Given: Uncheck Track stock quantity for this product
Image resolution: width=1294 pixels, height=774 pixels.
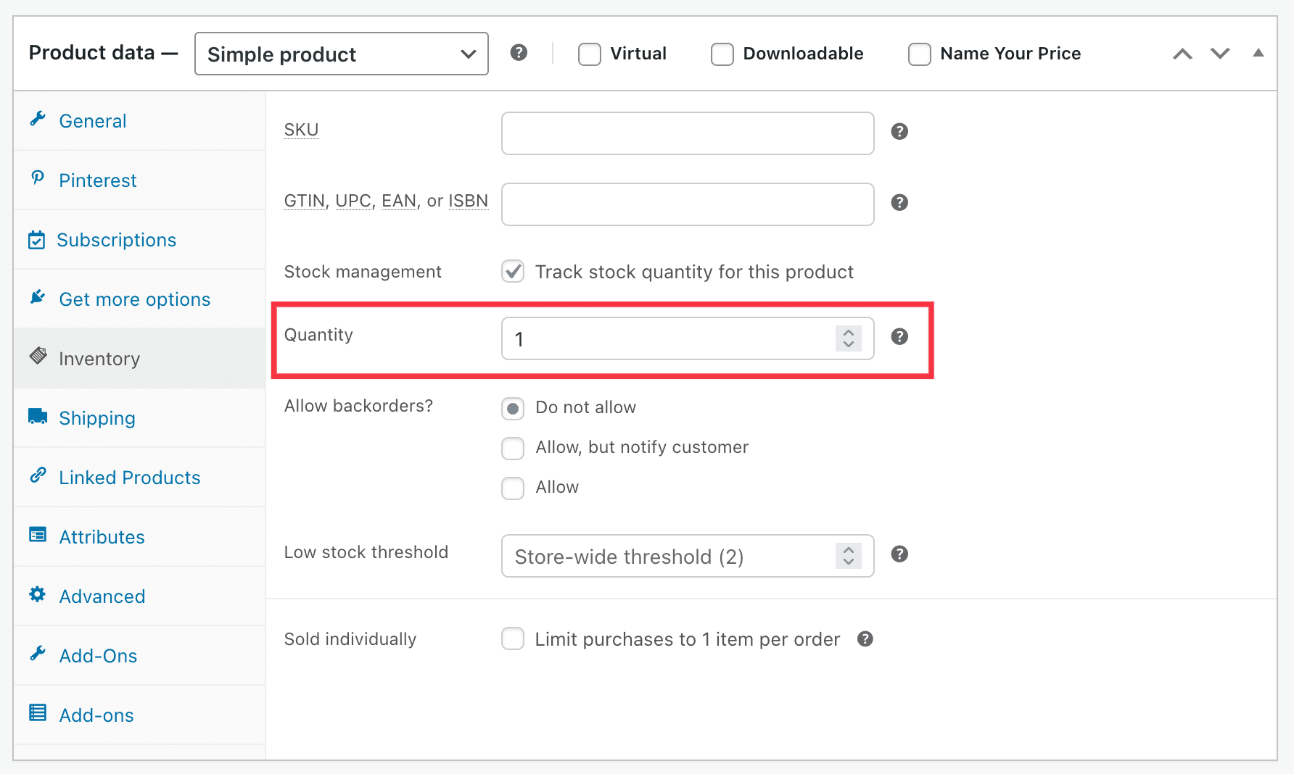Looking at the screenshot, I should point(513,271).
